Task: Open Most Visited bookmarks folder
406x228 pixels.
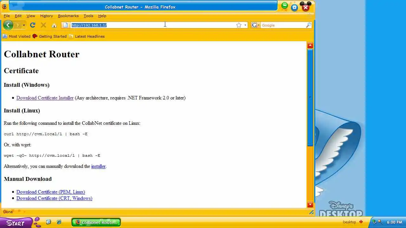Action: [16, 36]
